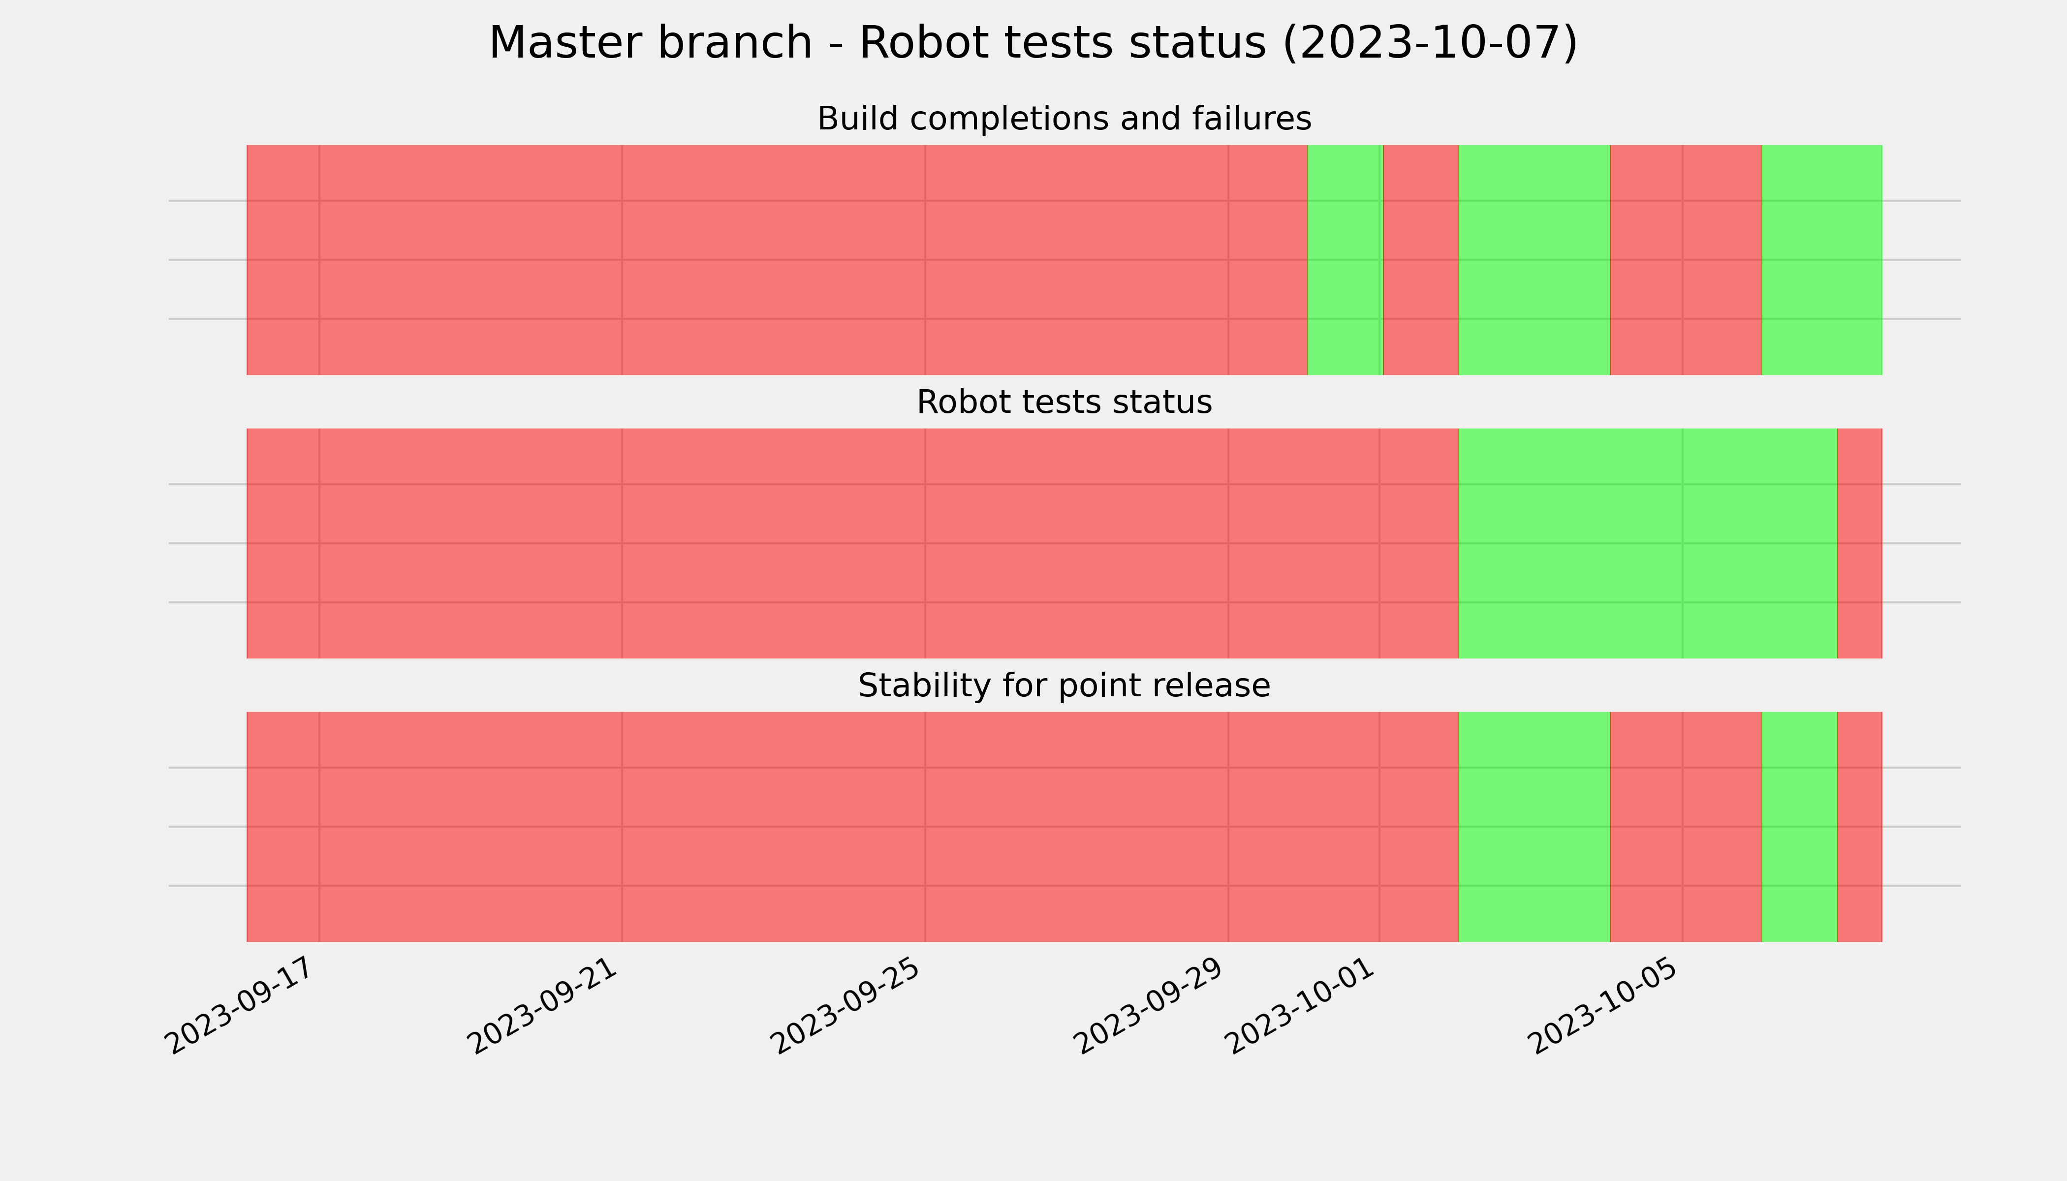Click first green segment in Stability chart
The height and width of the screenshot is (1181, 2067).
click(x=1535, y=827)
